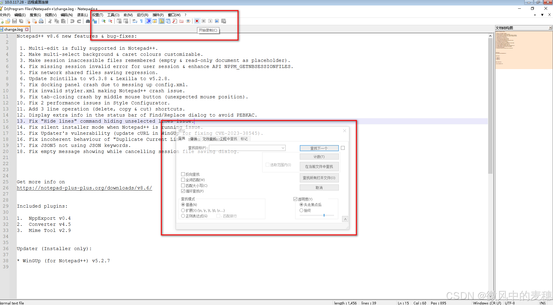Save the file using the floppy disk icon
This screenshot has width=553, height=305.
(x=14, y=21)
